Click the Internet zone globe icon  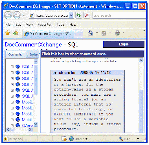pyautogui.click(x=72, y=139)
